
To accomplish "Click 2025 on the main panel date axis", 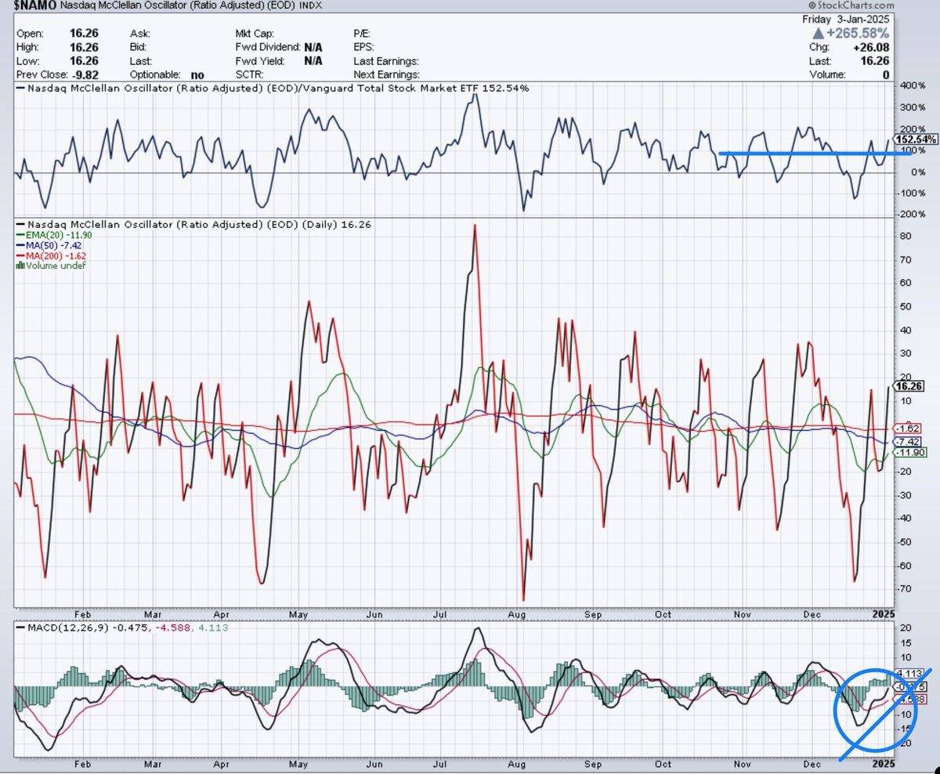I will pos(884,613).
